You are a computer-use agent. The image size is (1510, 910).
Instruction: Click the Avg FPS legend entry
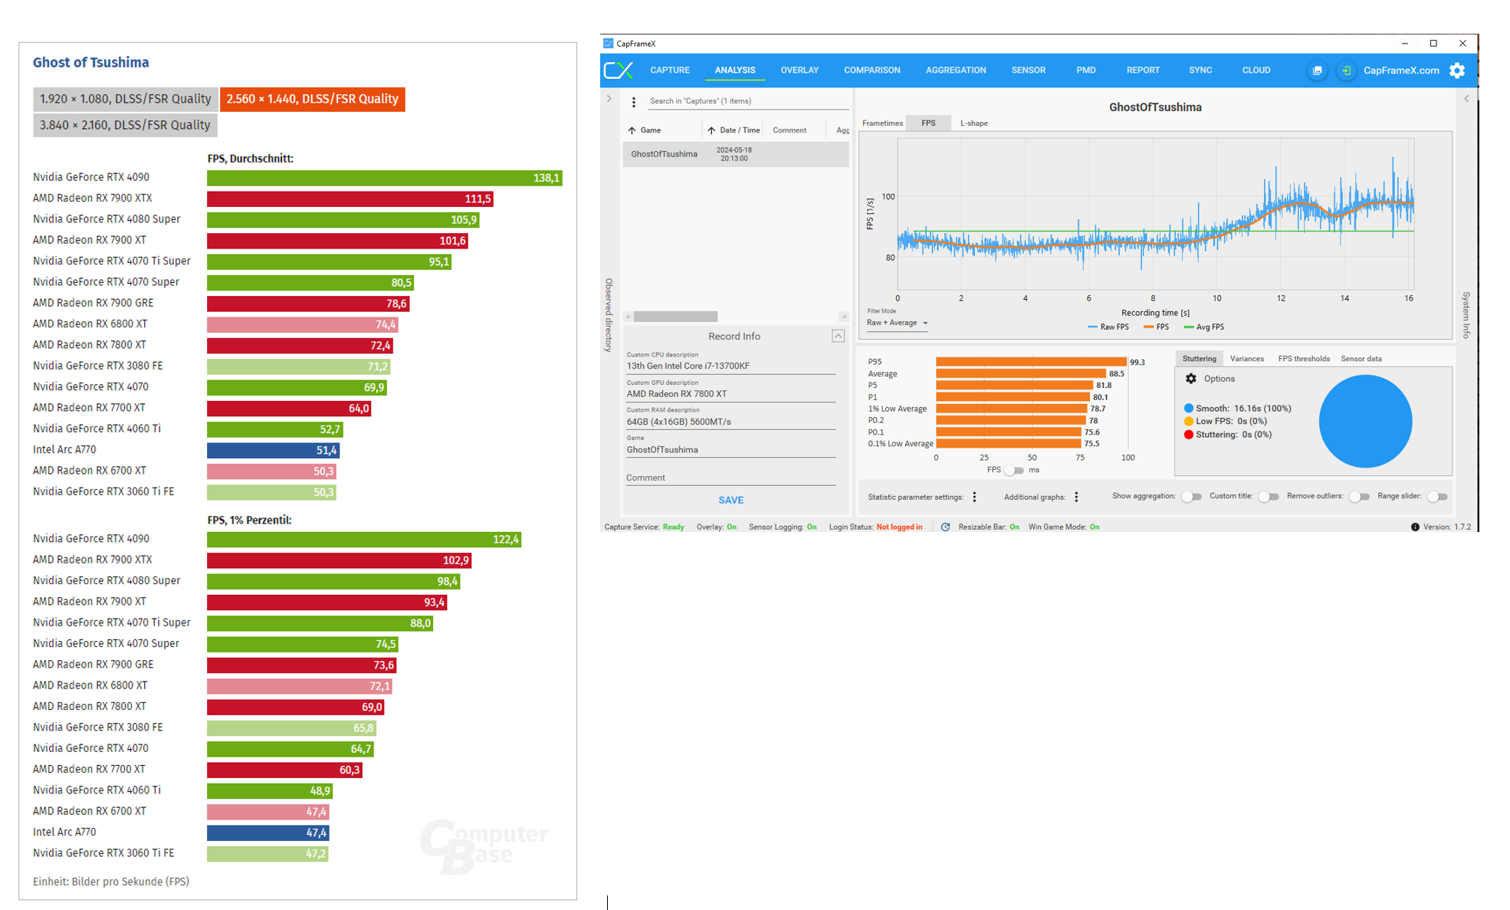1204,327
